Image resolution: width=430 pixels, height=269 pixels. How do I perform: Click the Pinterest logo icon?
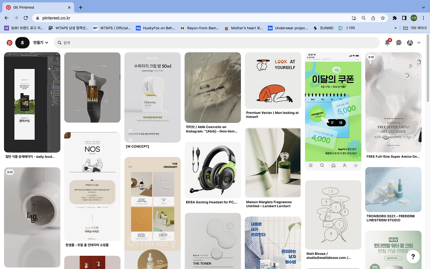pyautogui.click(x=9, y=43)
